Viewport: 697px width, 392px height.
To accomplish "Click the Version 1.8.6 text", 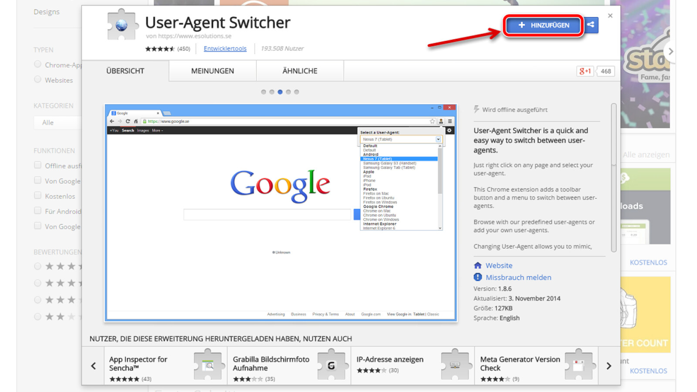I will click(x=493, y=288).
